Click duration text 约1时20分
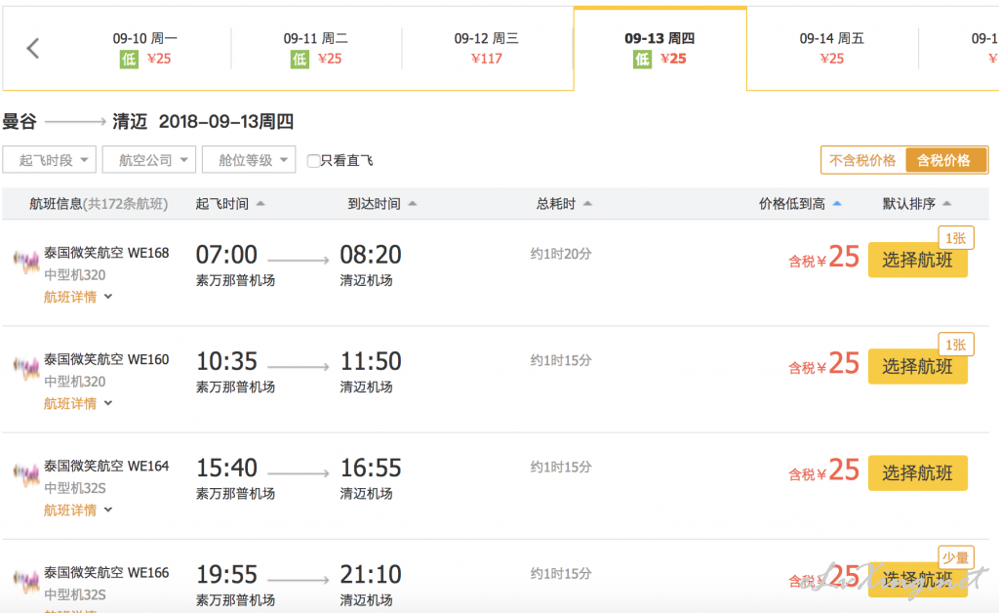Screen dimensions: 999x613 [561, 254]
